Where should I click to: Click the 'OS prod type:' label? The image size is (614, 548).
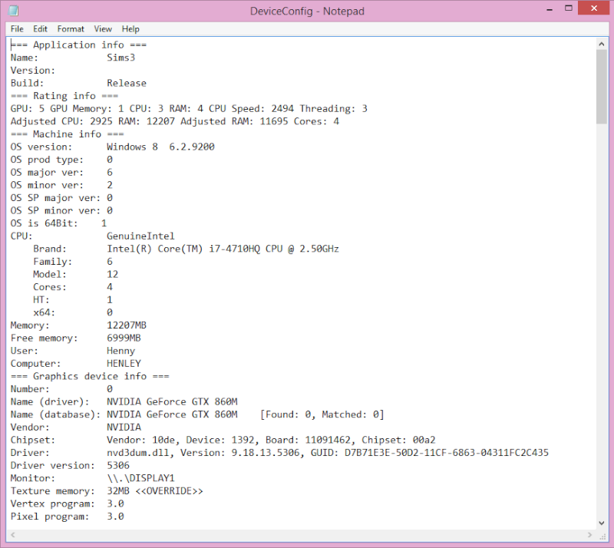[x=47, y=160]
